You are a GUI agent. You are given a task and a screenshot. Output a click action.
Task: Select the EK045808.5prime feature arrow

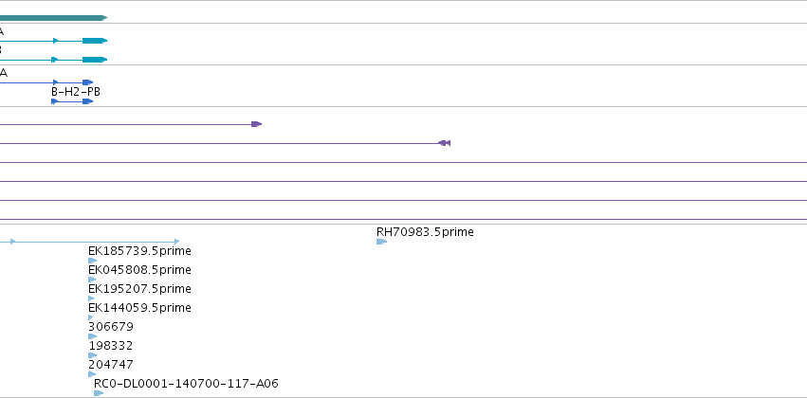point(93,280)
